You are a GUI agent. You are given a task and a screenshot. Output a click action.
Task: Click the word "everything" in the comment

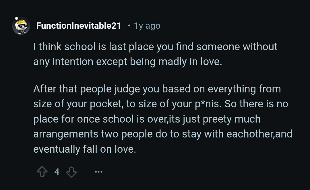click(x=232, y=89)
